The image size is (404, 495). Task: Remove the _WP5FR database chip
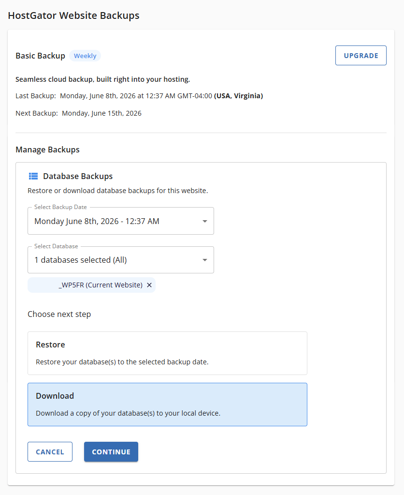coord(149,285)
